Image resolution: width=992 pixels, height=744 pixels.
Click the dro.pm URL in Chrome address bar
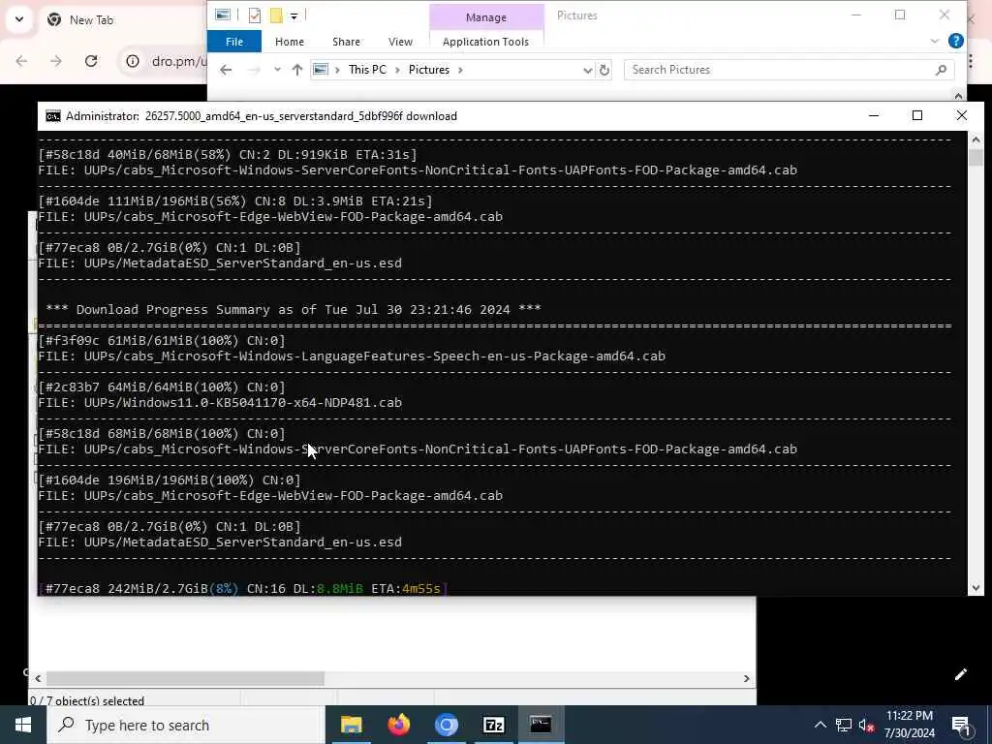pos(179,61)
